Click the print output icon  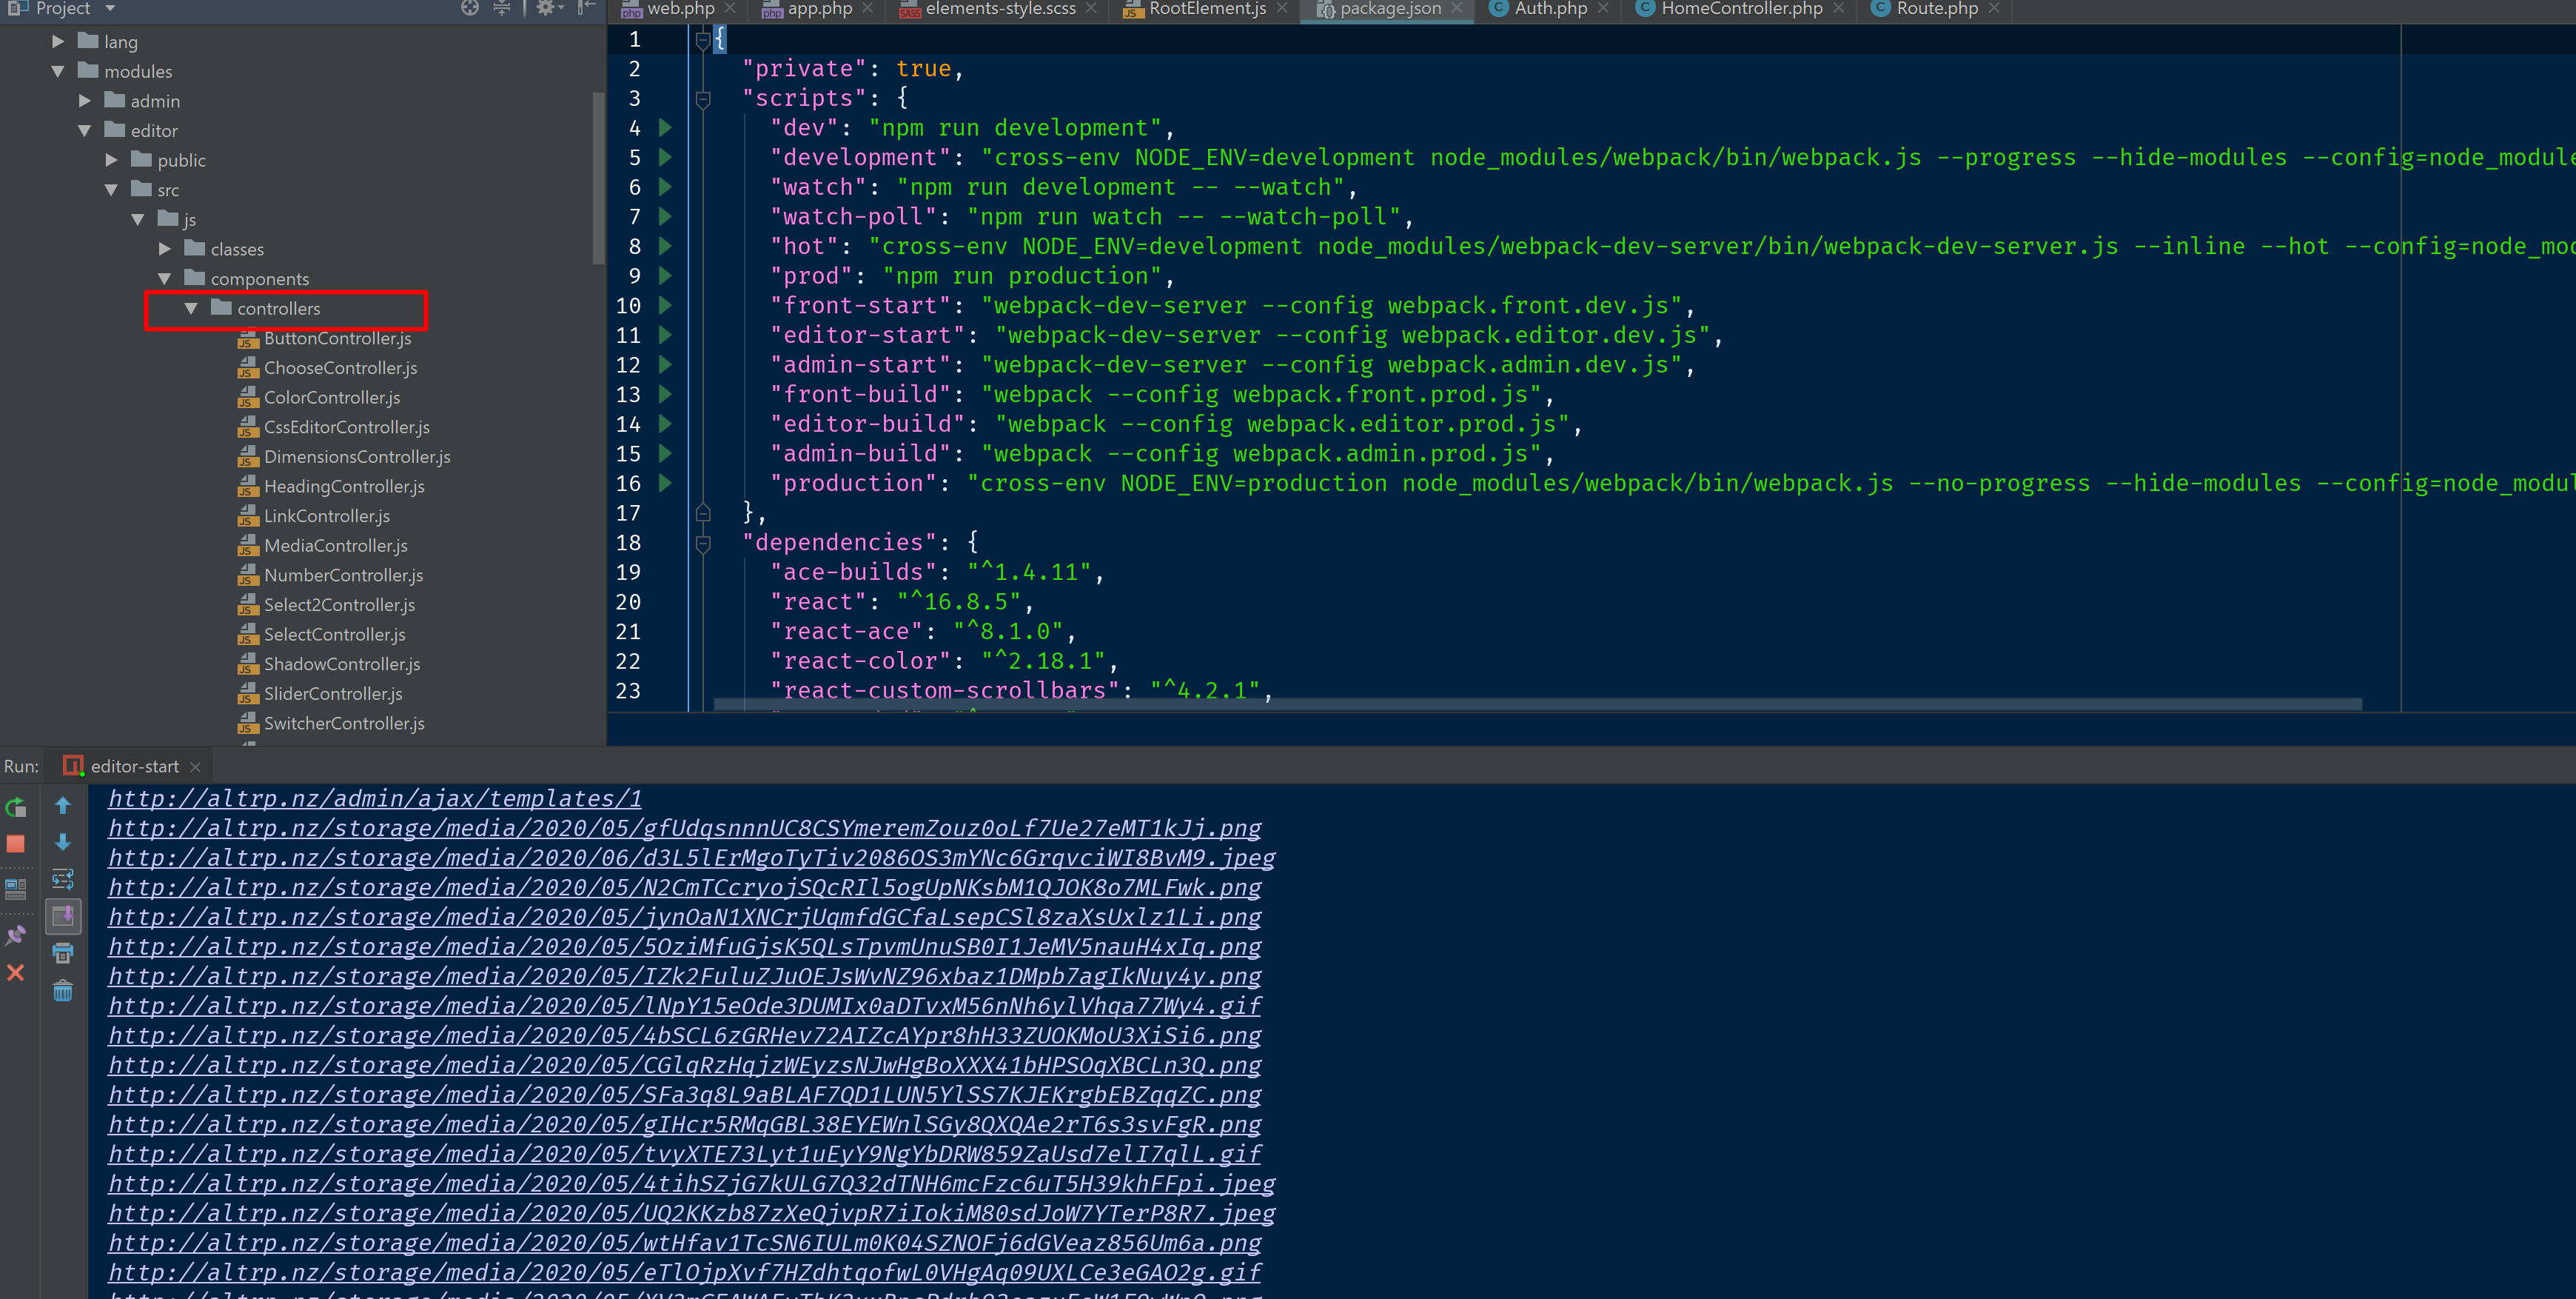pyautogui.click(x=63, y=952)
